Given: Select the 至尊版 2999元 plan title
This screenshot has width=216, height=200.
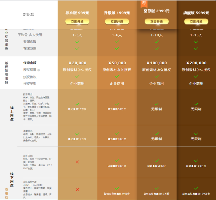Looking at the screenshot, I should 157,11.
